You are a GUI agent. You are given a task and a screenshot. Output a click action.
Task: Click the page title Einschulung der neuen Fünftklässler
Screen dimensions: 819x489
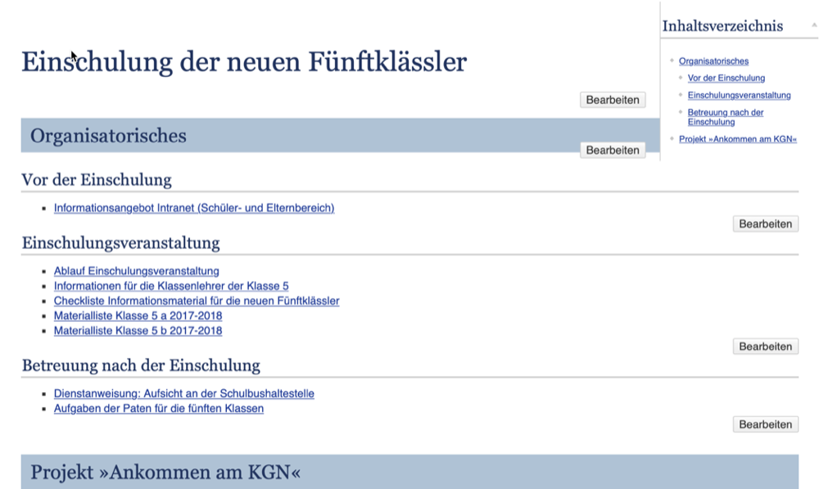click(244, 61)
